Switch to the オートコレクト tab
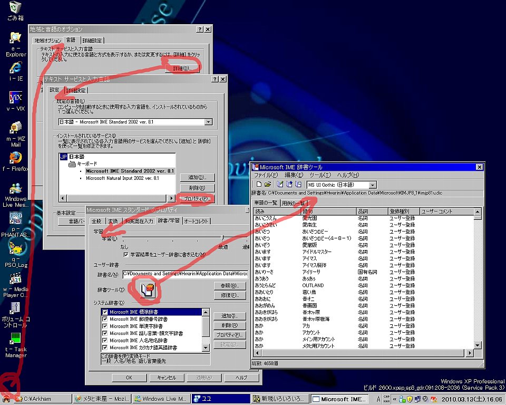This screenshot has width=506, height=405. click(197, 221)
